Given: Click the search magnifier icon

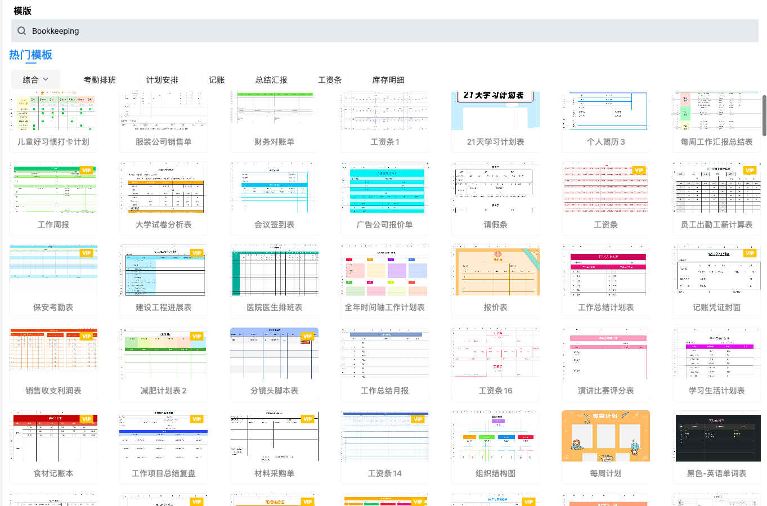Looking at the screenshot, I should tap(21, 31).
